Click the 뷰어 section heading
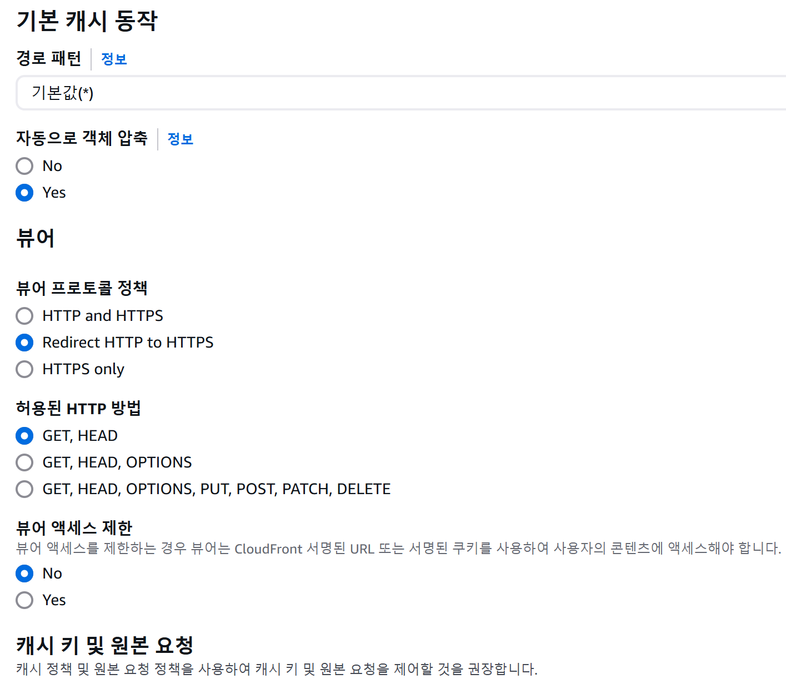Screen dimensions: 786x684 [35, 238]
